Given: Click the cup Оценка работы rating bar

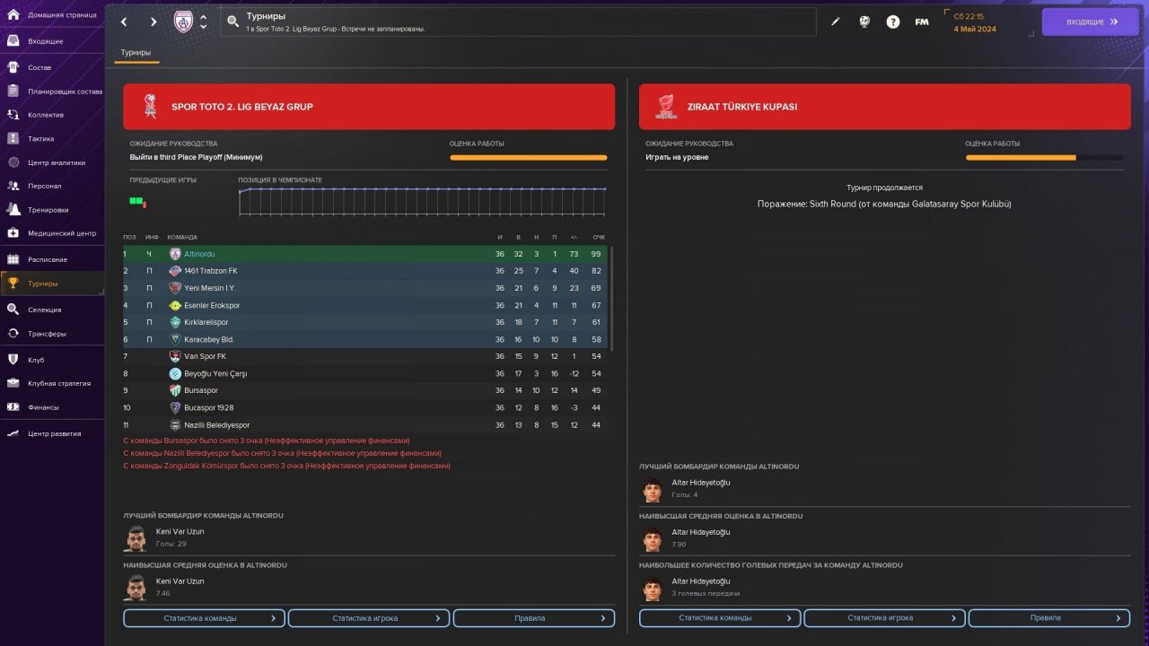Looking at the screenshot, I should point(1045,158).
